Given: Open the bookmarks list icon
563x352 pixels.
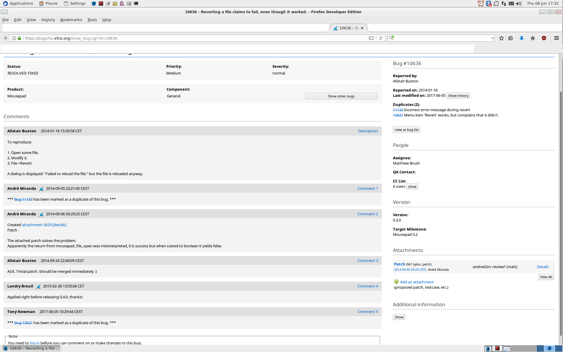Looking at the screenshot, I should 511,38.
